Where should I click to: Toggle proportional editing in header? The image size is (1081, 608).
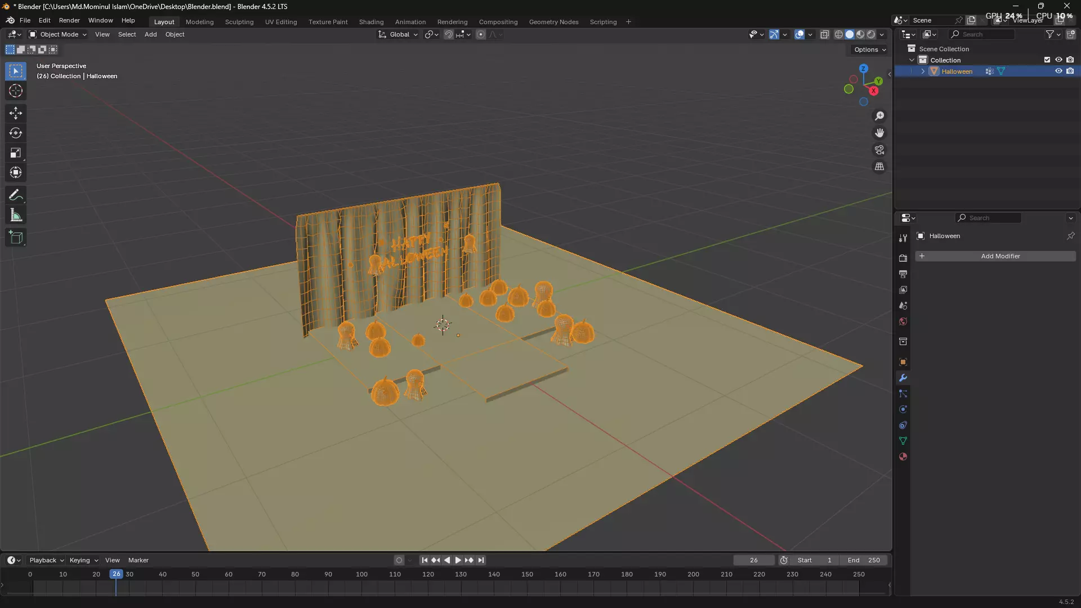point(481,34)
